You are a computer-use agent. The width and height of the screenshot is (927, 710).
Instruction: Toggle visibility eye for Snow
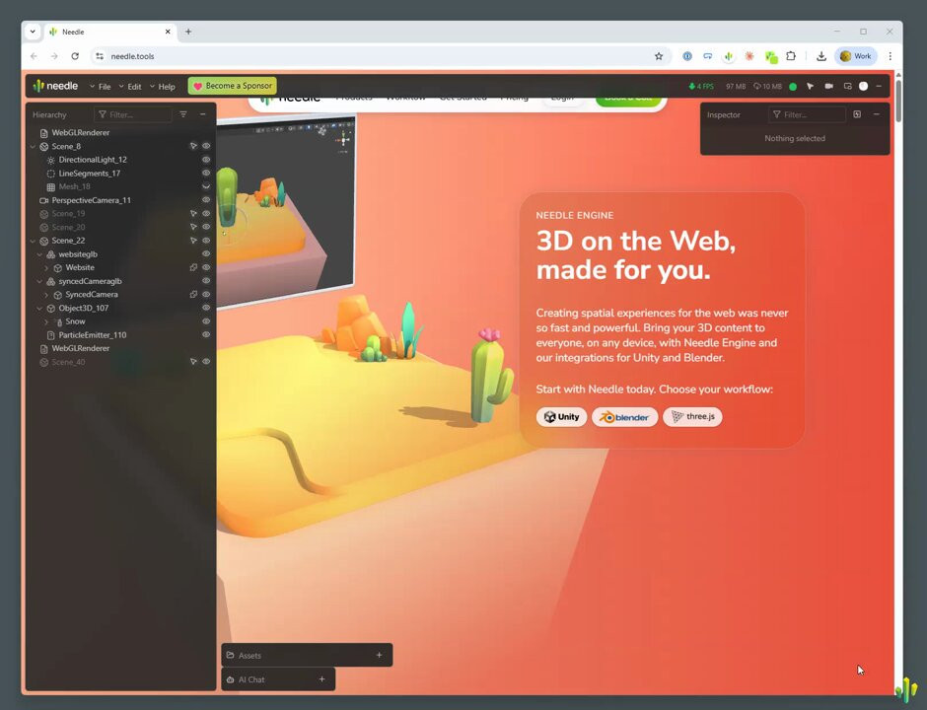[x=206, y=321]
